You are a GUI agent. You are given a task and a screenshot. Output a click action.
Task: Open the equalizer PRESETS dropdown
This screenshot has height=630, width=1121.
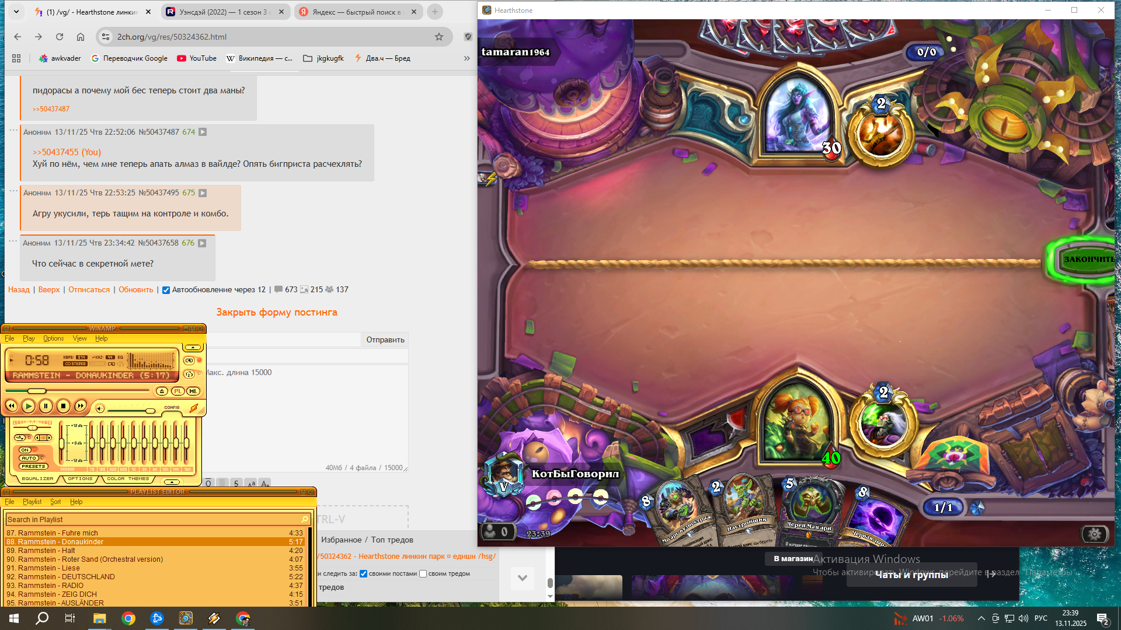[33, 467]
